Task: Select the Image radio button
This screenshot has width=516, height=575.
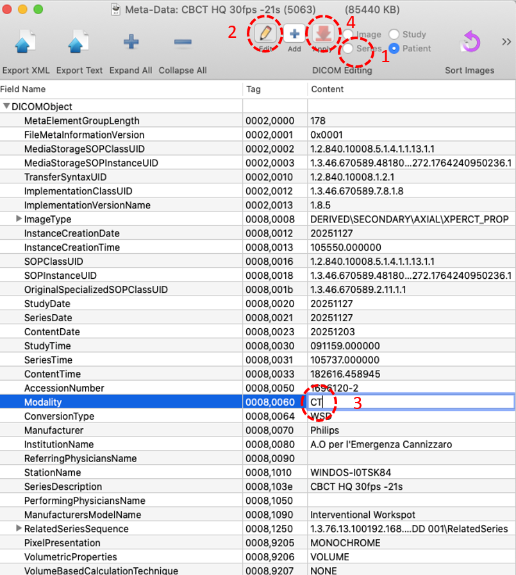Action: pyautogui.click(x=348, y=35)
